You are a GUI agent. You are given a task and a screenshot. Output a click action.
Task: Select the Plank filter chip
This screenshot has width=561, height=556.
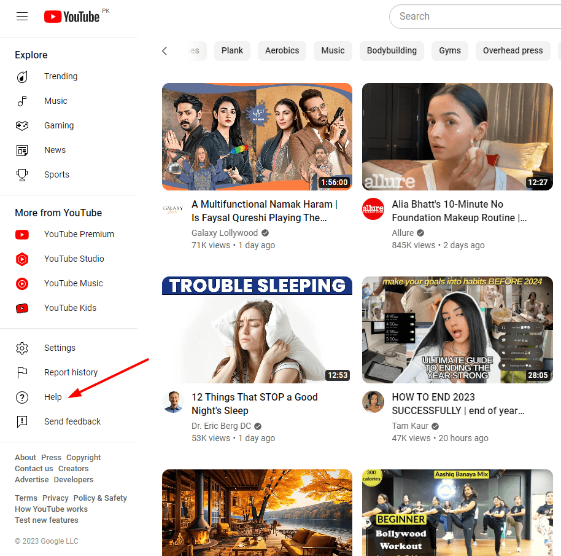[232, 50]
